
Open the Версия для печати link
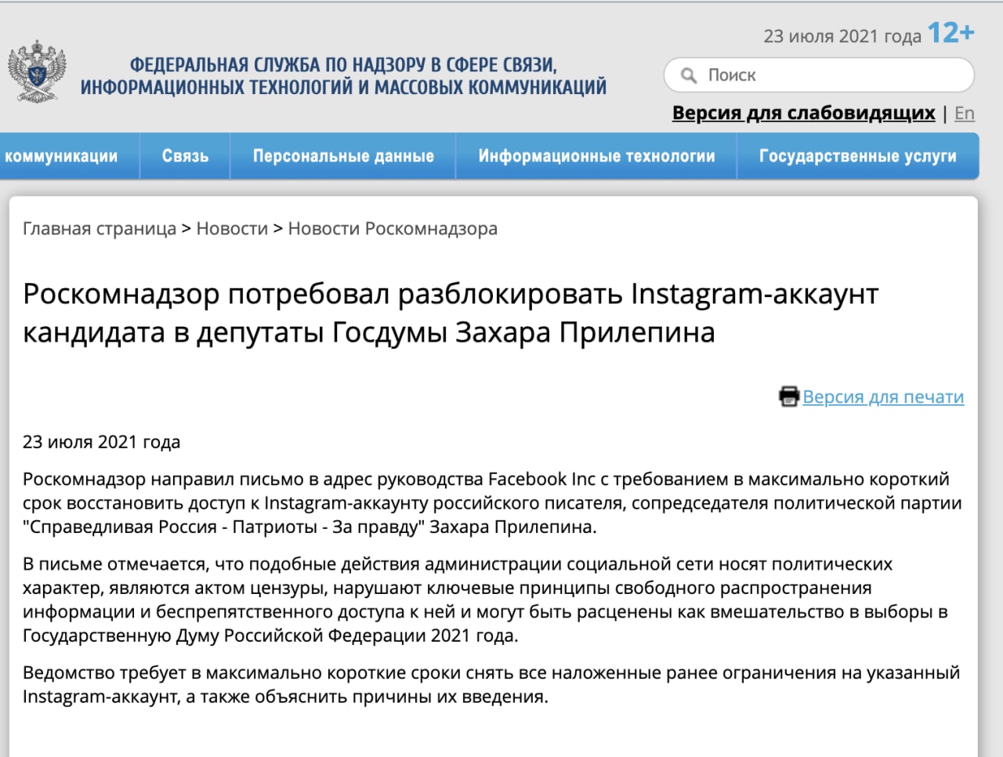pos(883,397)
